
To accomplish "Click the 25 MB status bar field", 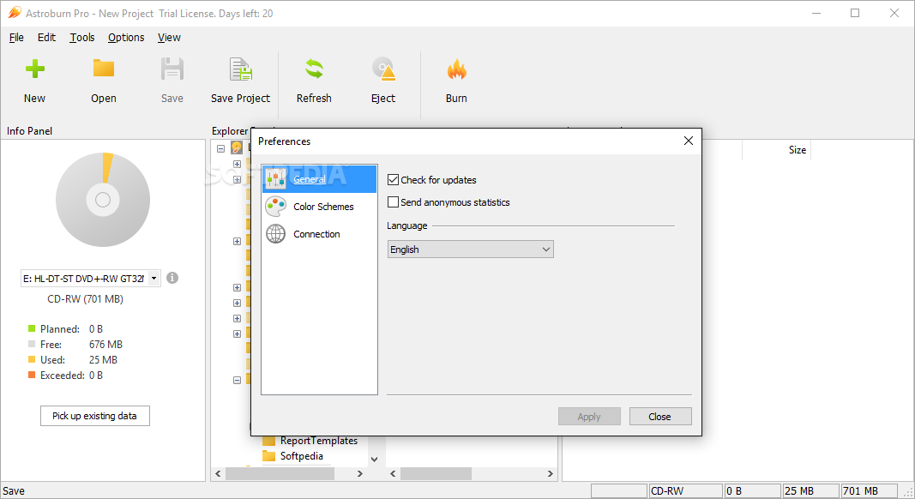I will click(x=810, y=490).
